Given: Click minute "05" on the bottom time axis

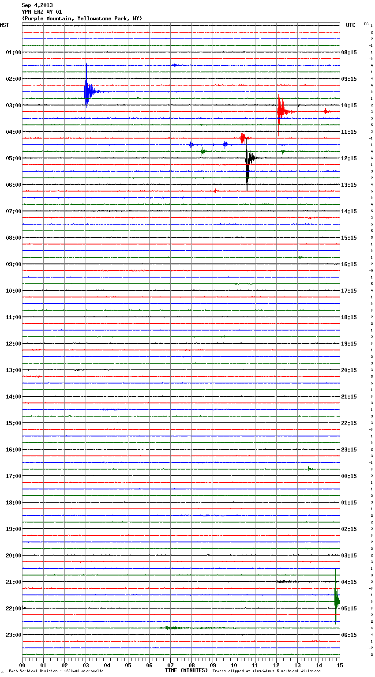Looking at the screenshot, I should 128,665.
